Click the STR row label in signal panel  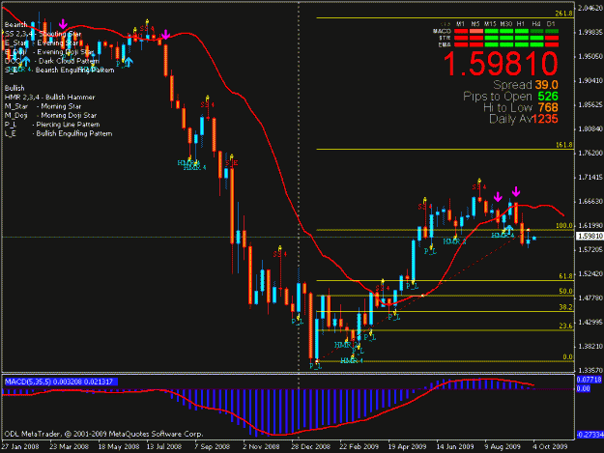[445, 38]
